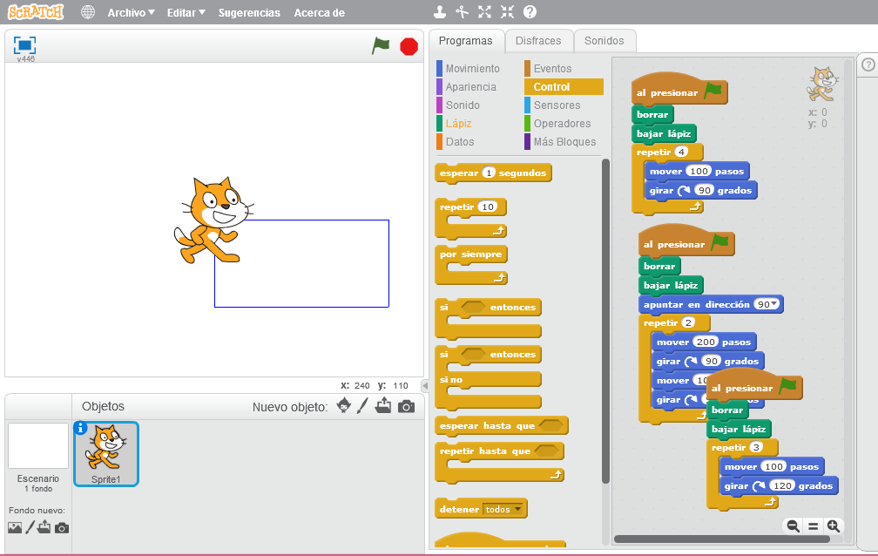
Task: Take new backdrop from camera
Action: (x=62, y=528)
